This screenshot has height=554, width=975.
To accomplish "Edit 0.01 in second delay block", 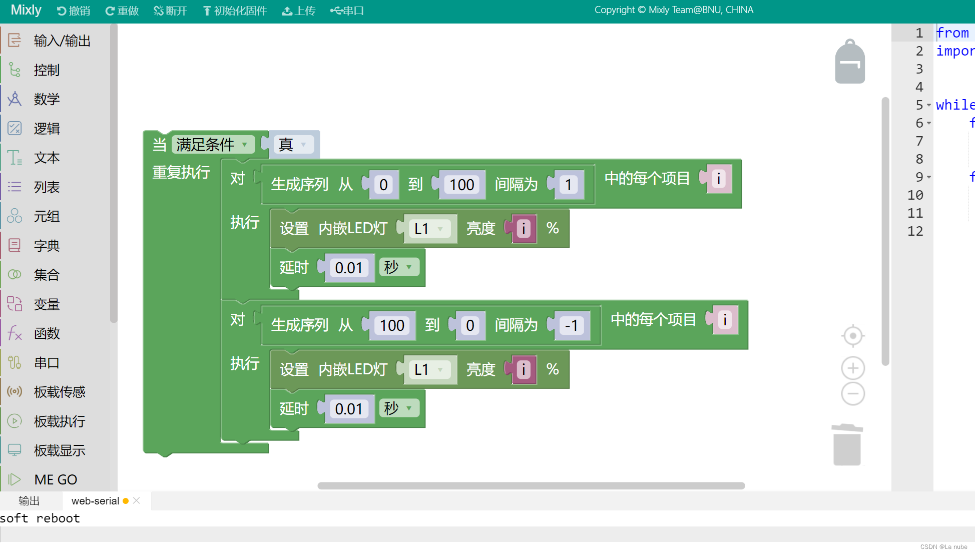I will [x=349, y=409].
